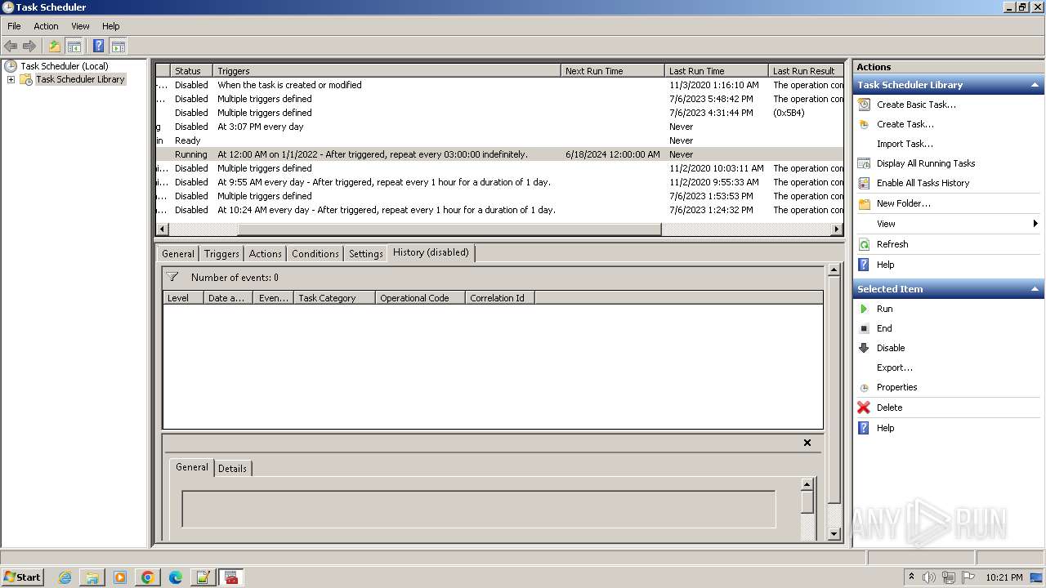Viewport: 1046px width, 588px height.
Task: Open the Help menu in menu bar
Action: (110, 26)
